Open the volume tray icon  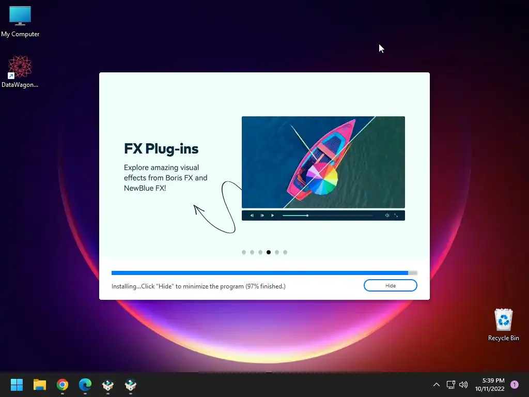(463, 385)
